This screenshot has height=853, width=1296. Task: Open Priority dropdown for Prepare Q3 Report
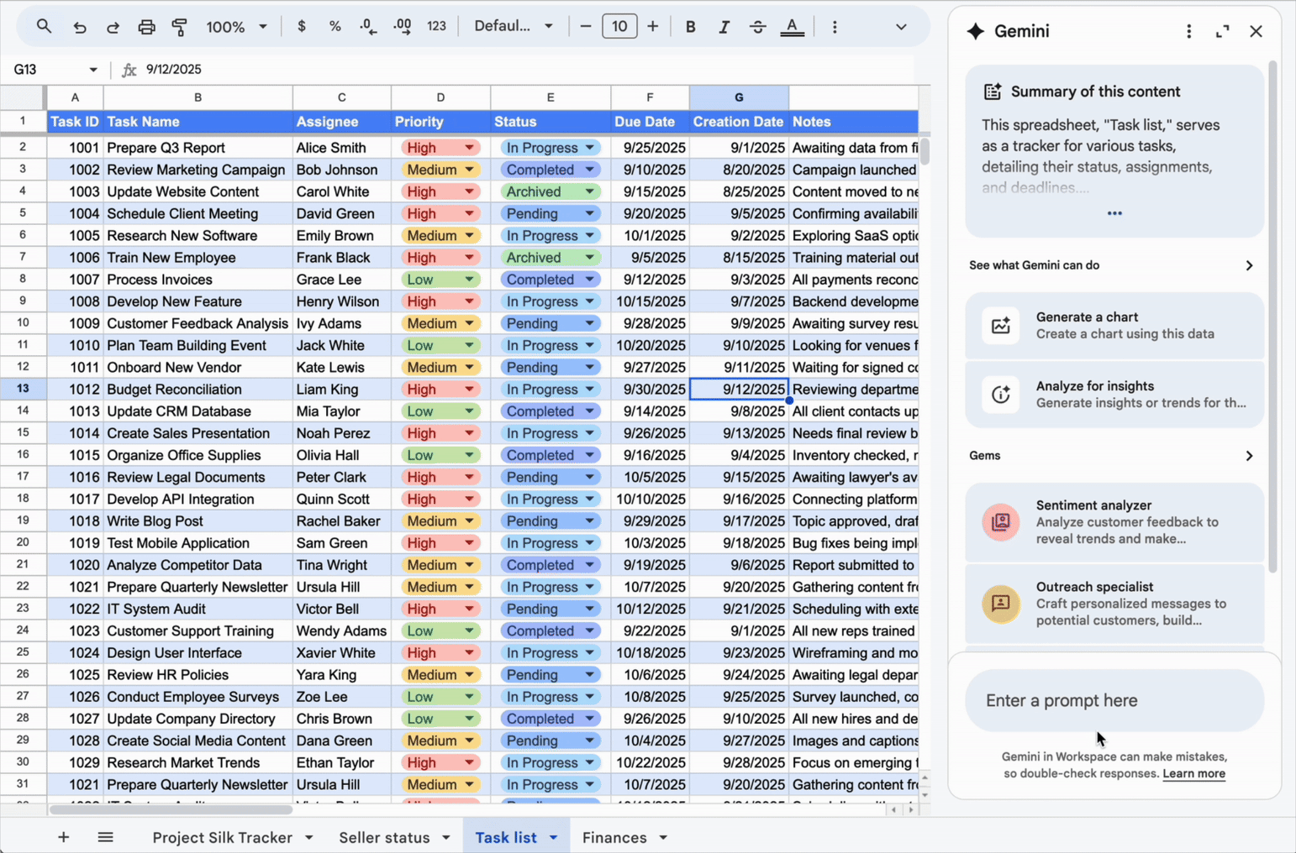click(469, 148)
